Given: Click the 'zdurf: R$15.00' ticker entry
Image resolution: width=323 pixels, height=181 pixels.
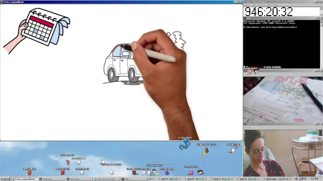Looking at the screenshot, I should tap(170, 179).
